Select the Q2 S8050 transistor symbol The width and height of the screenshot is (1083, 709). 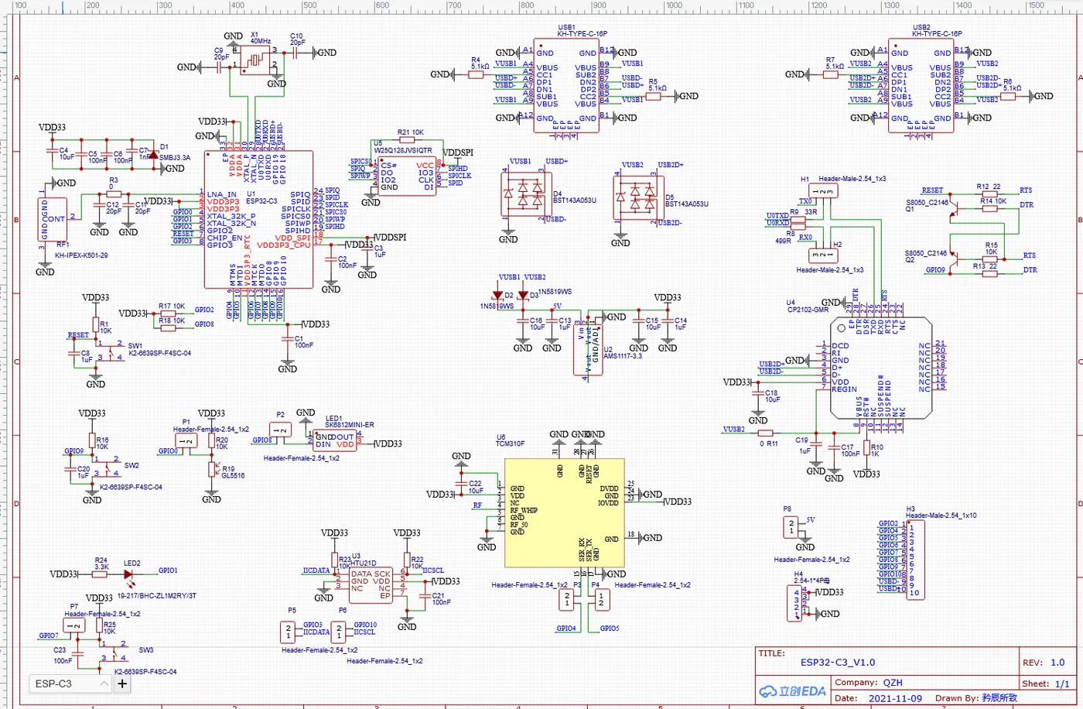(x=955, y=257)
